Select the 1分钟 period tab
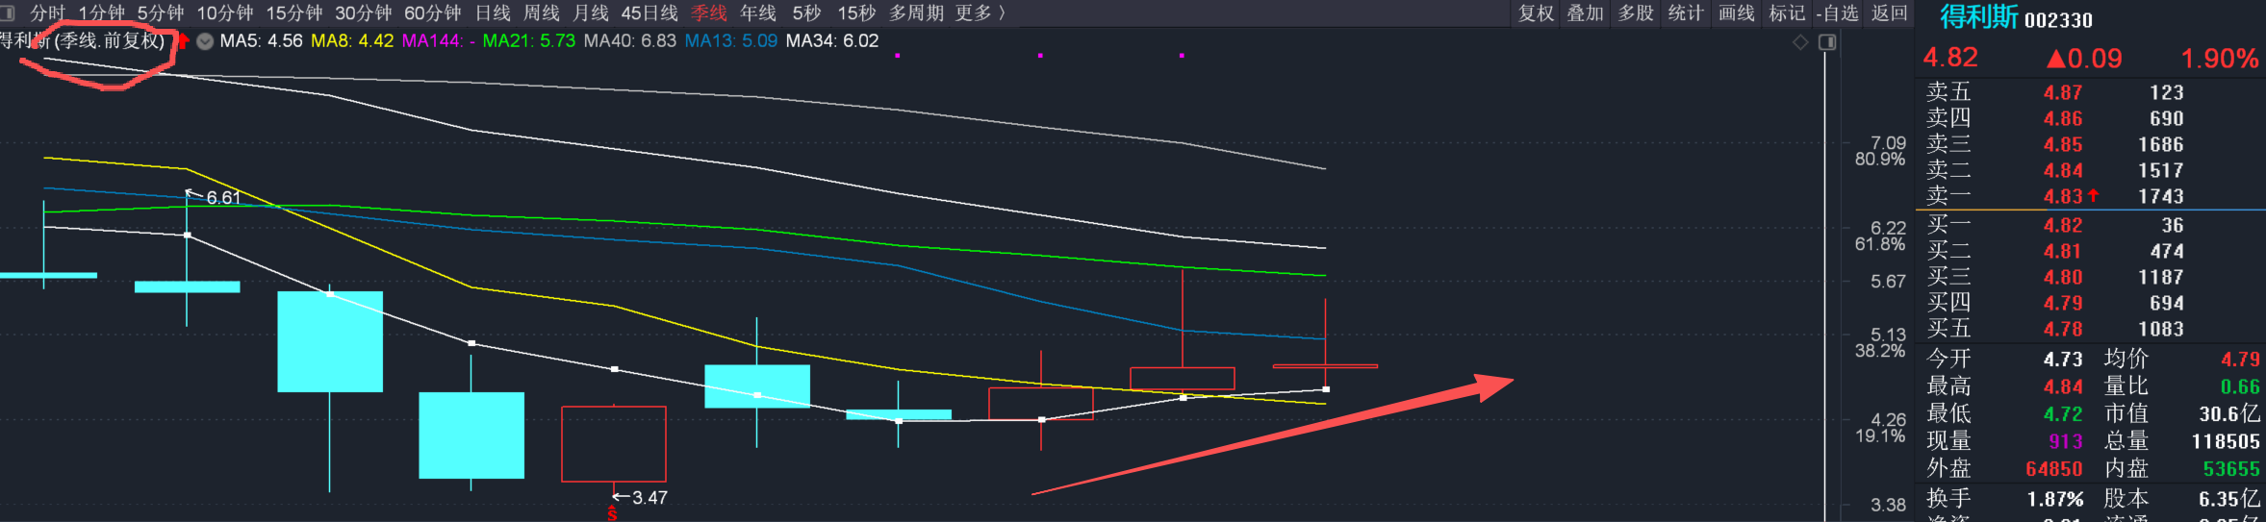This screenshot has height=522, width=2266. coord(101,12)
